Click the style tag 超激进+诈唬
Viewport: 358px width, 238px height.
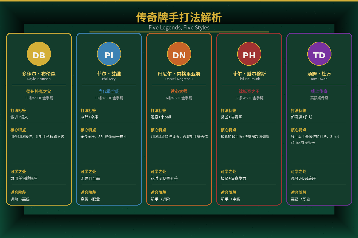click(302, 117)
